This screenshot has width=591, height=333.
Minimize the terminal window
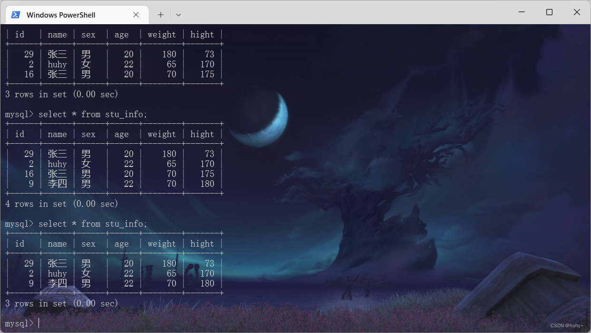[522, 12]
